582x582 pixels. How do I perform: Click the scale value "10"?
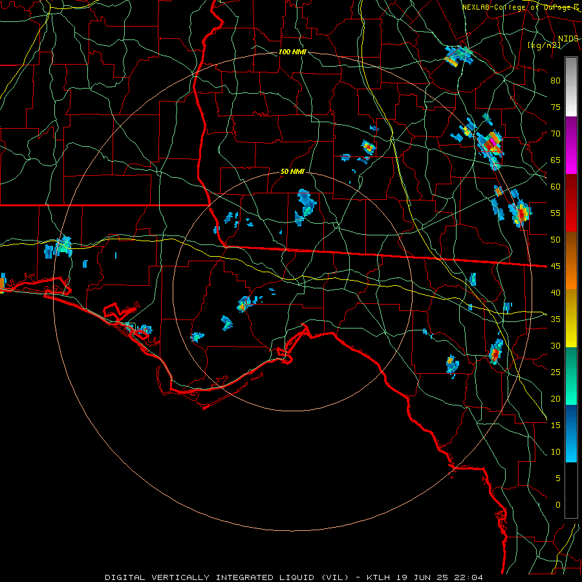point(555,452)
